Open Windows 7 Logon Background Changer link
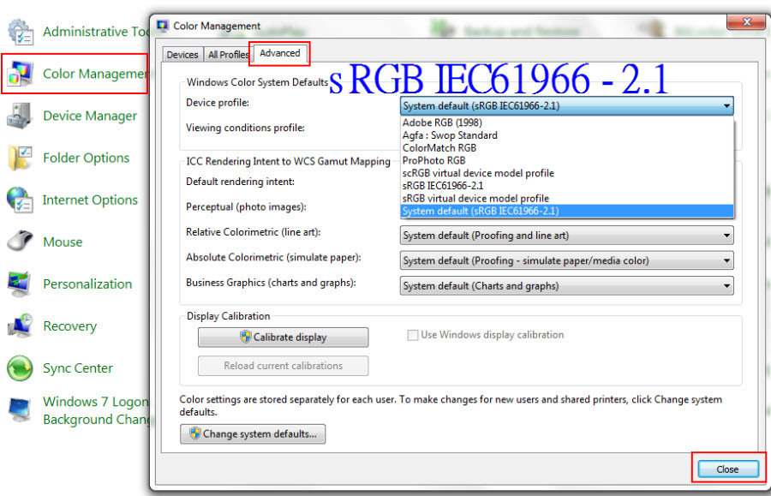This screenshot has height=496, width=771. (x=96, y=410)
